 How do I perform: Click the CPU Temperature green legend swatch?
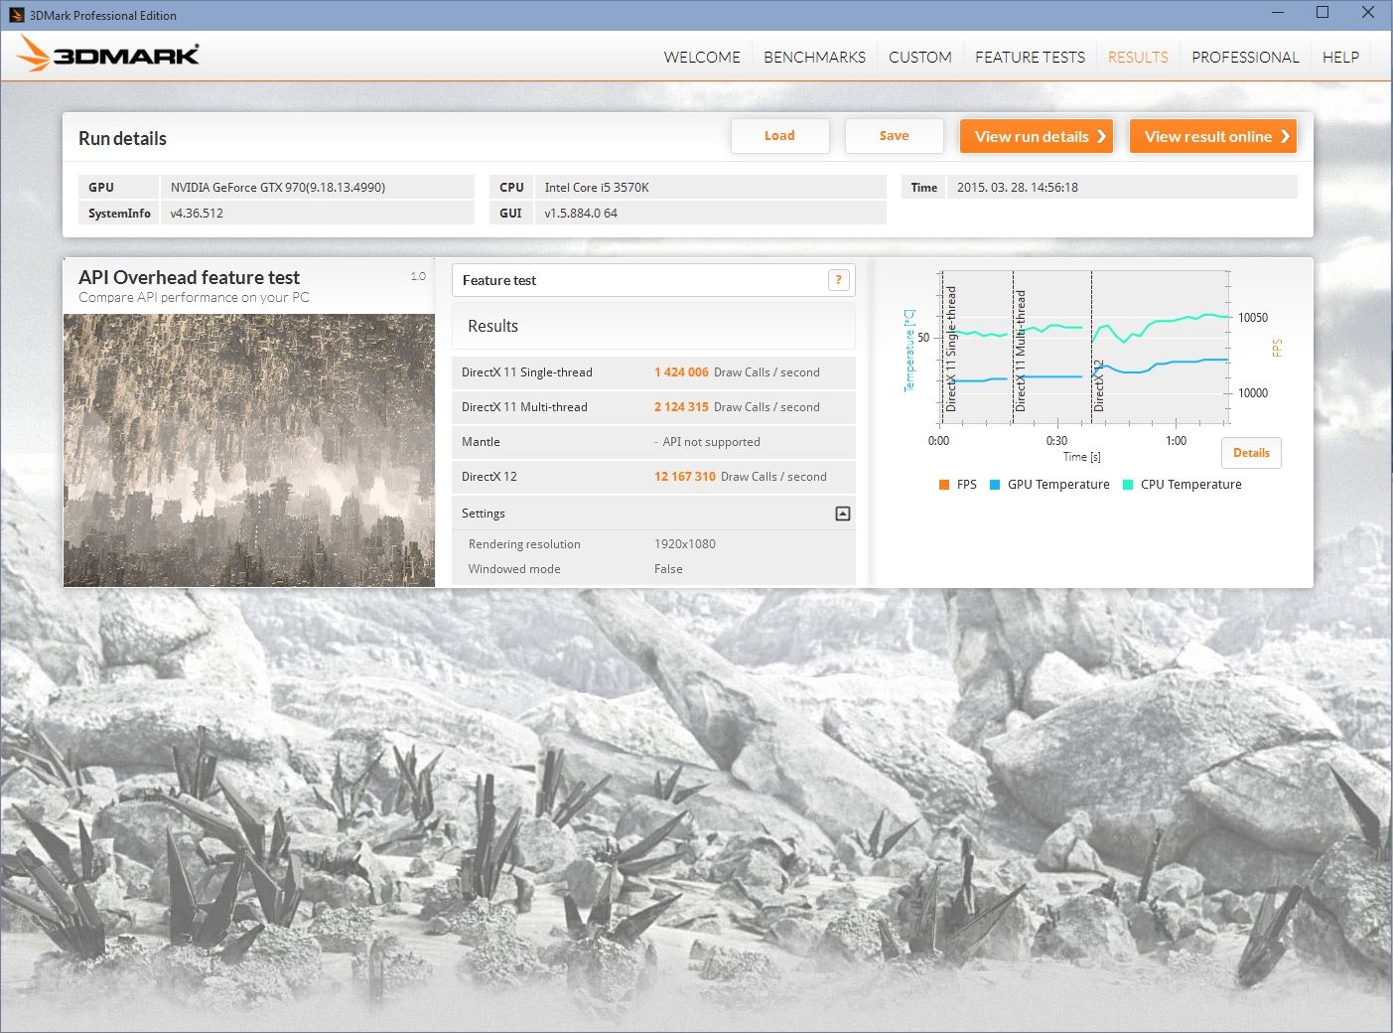click(x=1128, y=485)
